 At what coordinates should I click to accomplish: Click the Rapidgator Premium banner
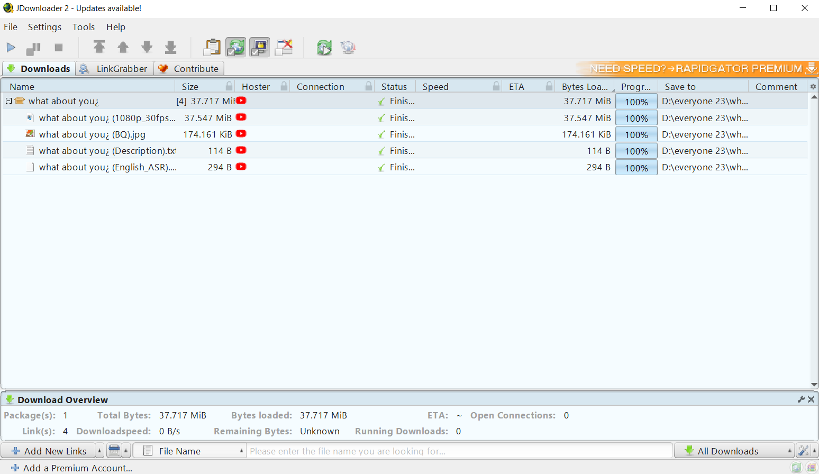(697, 68)
